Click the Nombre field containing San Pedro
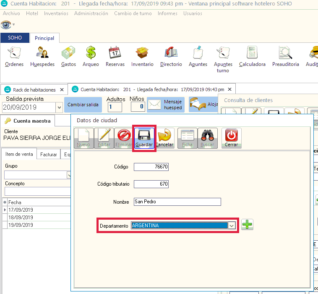 [x=177, y=202]
